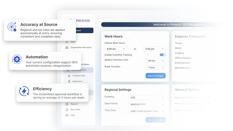Click the Organization Structure hierarchy icon
This screenshot has width=233, height=131.
pyautogui.click(x=67, y=47)
